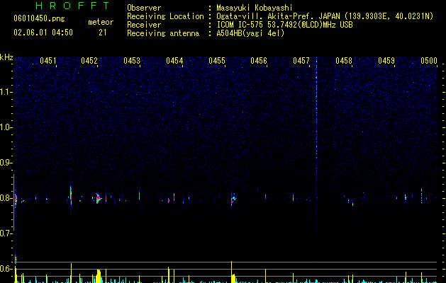
Task: Click the timestamp 02.06.01 04:50
Action: pyautogui.click(x=43, y=33)
